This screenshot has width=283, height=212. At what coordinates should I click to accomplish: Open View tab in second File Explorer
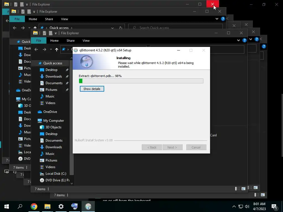click(64, 19)
